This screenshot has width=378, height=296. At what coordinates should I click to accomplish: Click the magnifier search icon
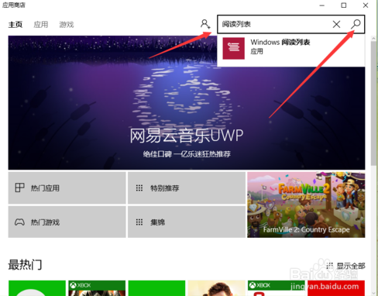(356, 24)
